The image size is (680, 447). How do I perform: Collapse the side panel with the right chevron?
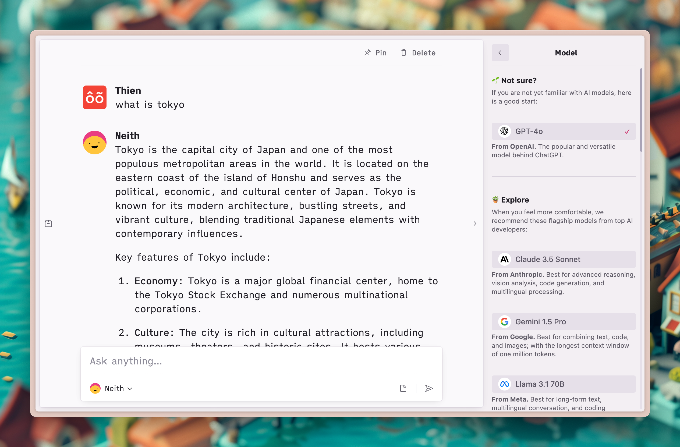click(x=475, y=224)
